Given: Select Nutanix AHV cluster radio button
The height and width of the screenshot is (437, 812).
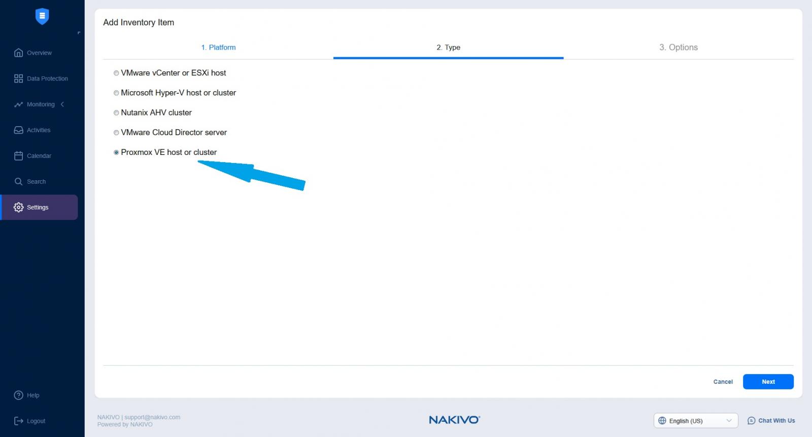Looking at the screenshot, I should point(116,113).
